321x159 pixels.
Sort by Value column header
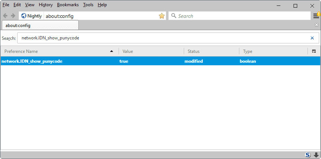coord(151,51)
